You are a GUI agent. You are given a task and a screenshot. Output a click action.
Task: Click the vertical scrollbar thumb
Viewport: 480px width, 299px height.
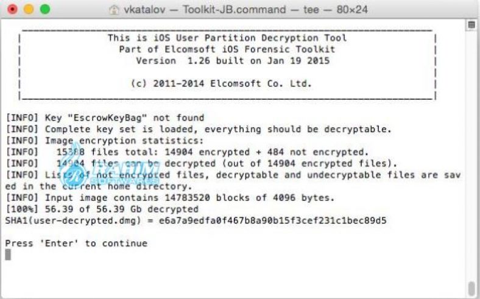pos(471,287)
